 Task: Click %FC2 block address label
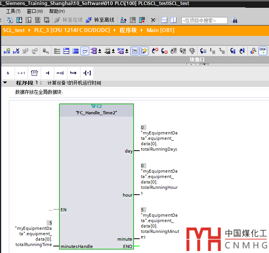coord(96,106)
